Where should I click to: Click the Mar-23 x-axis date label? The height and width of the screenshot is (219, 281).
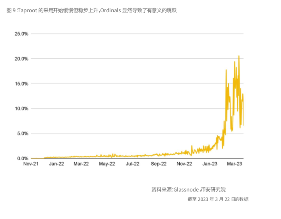coord(235,164)
